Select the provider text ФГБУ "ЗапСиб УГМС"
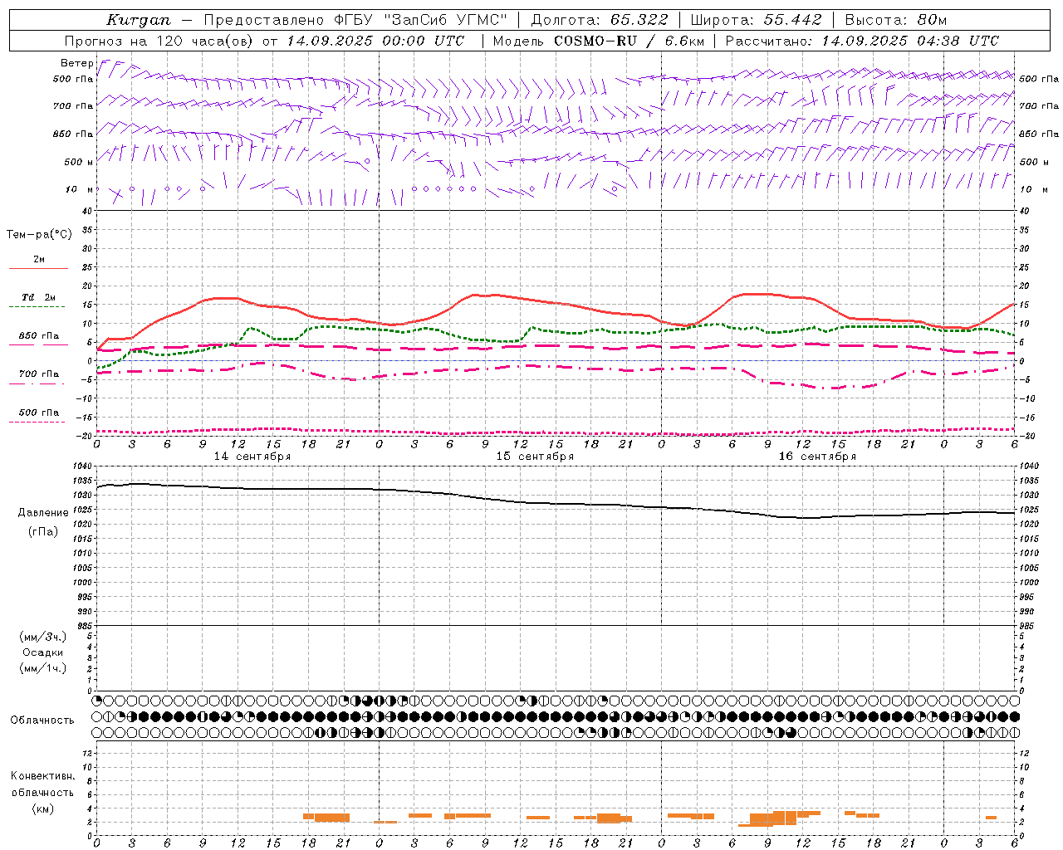The image size is (1063, 850). coord(420,20)
